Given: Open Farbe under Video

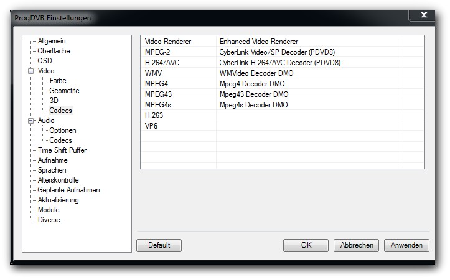Looking at the screenshot, I should pyautogui.click(x=58, y=81).
